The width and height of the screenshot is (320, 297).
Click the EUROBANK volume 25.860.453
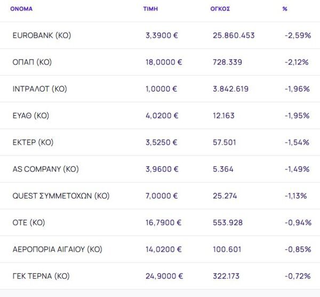[x=234, y=36]
